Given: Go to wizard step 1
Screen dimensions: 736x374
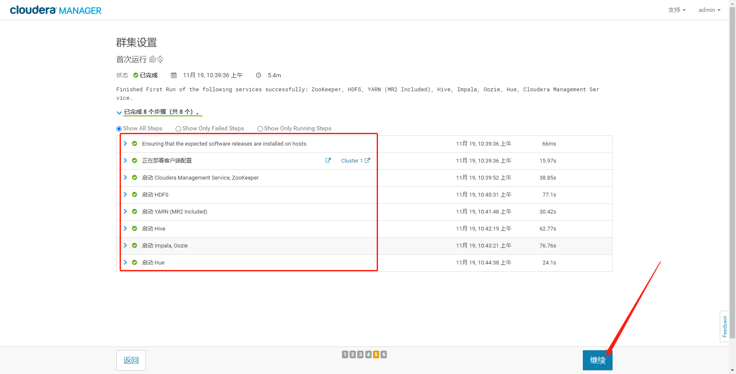Looking at the screenshot, I should point(345,354).
